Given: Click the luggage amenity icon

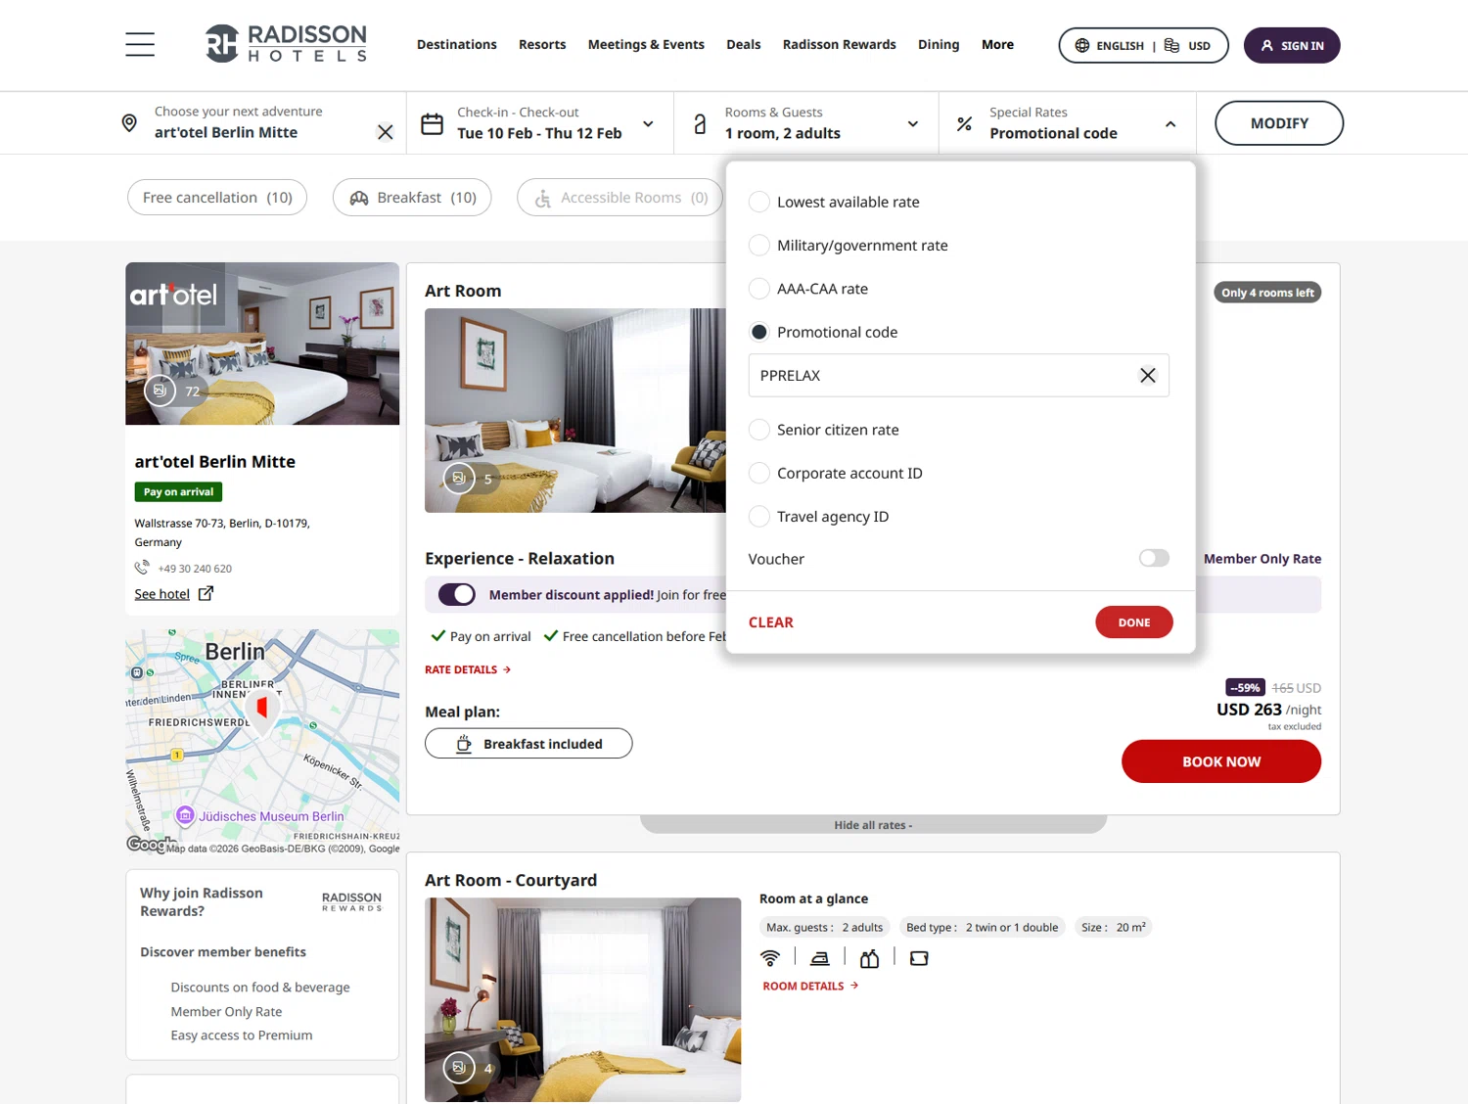Looking at the screenshot, I should [x=869, y=958].
